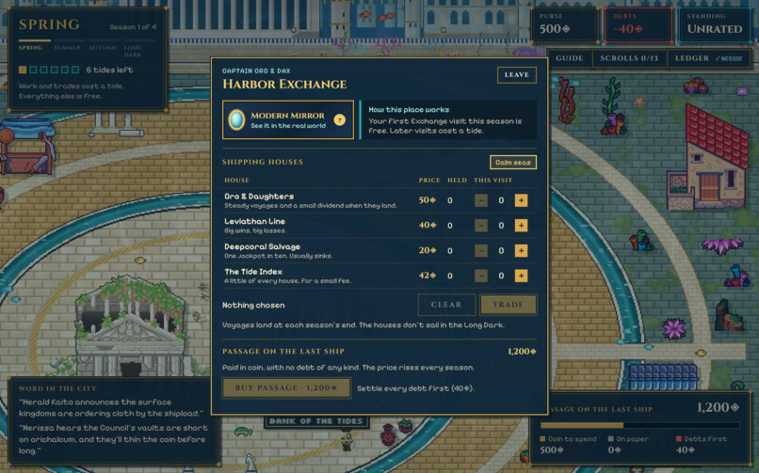The image size is (759, 473).
Task: Click The Tide Index house name
Action: (x=253, y=272)
